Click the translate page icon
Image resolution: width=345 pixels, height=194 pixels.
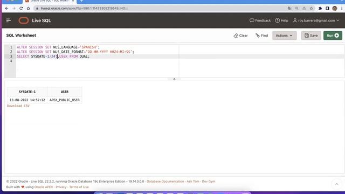pos(289,9)
